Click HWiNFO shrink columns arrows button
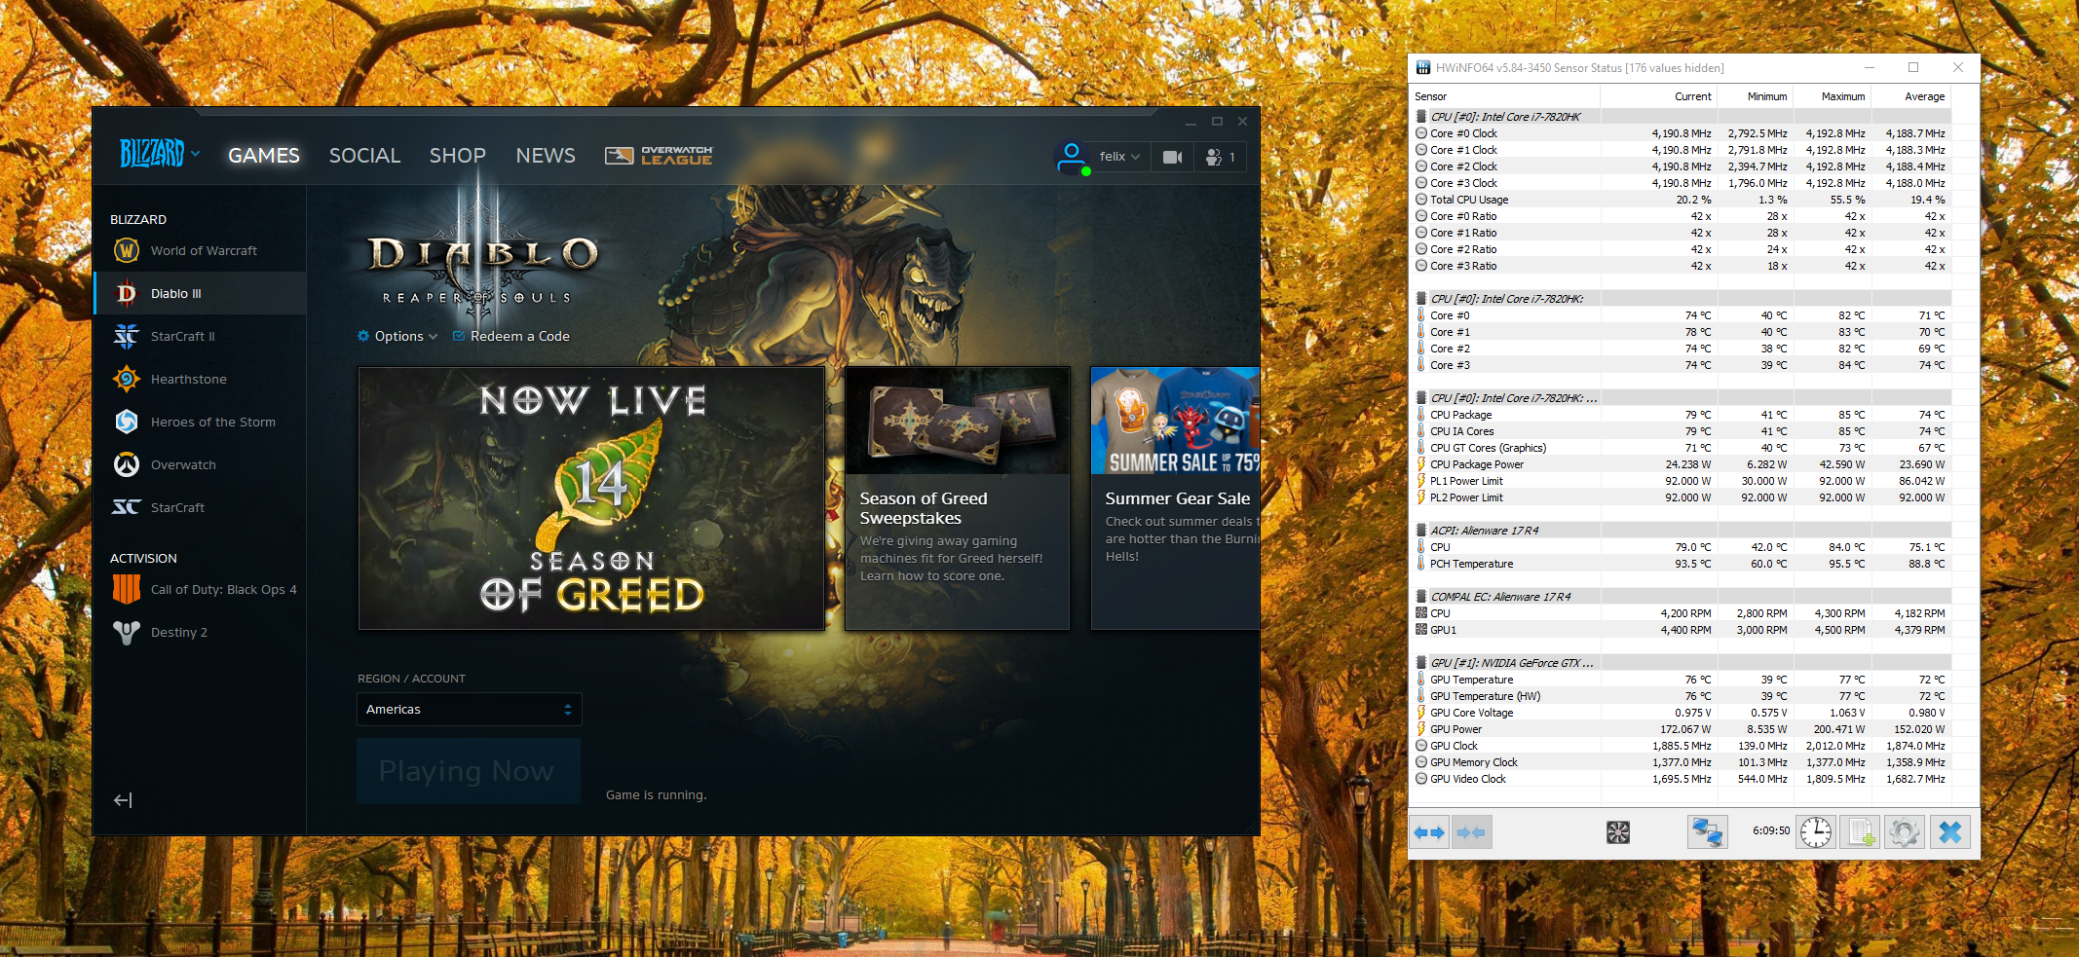Viewport: 2079px width, 957px height. click(x=1471, y=832)
